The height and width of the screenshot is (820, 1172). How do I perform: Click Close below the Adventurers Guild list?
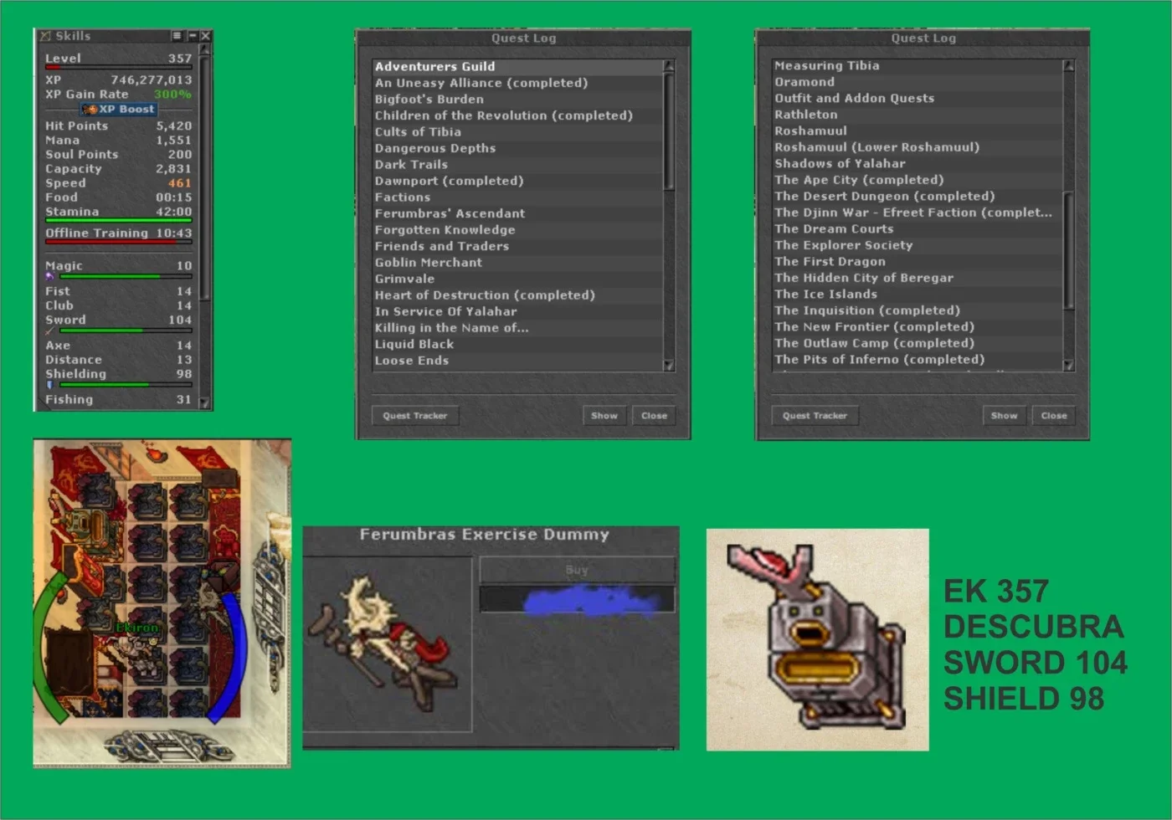(654, 415)
